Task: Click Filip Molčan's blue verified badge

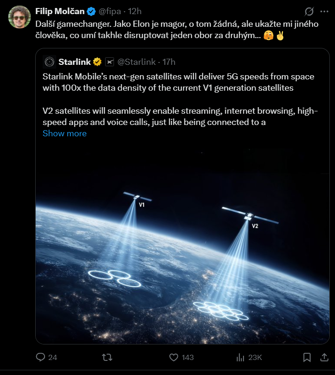Action: coord(92,11)
